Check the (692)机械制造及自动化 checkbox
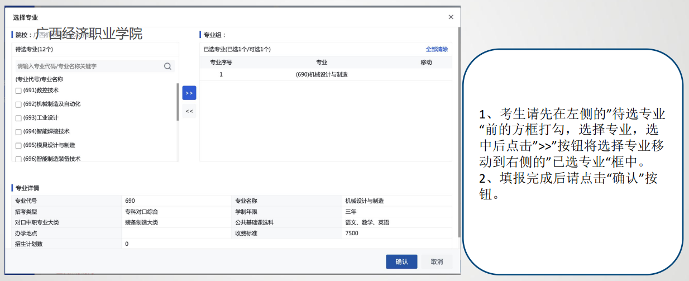This screenshot has width=689, height=281. click(x=18, y=104)
